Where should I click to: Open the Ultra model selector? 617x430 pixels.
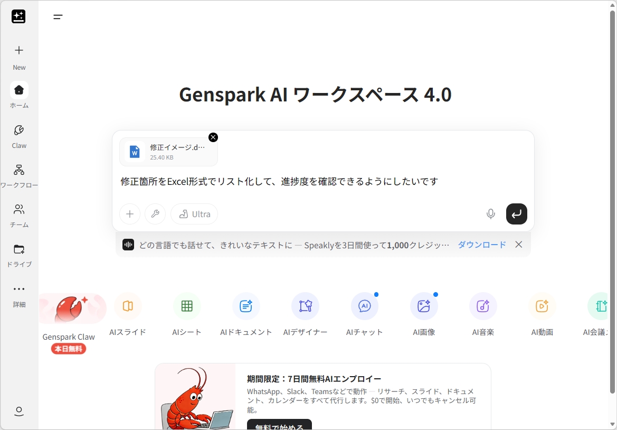coord(194,214)
